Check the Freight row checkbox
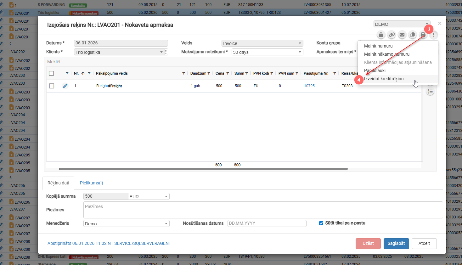 [x=52, y=86]
